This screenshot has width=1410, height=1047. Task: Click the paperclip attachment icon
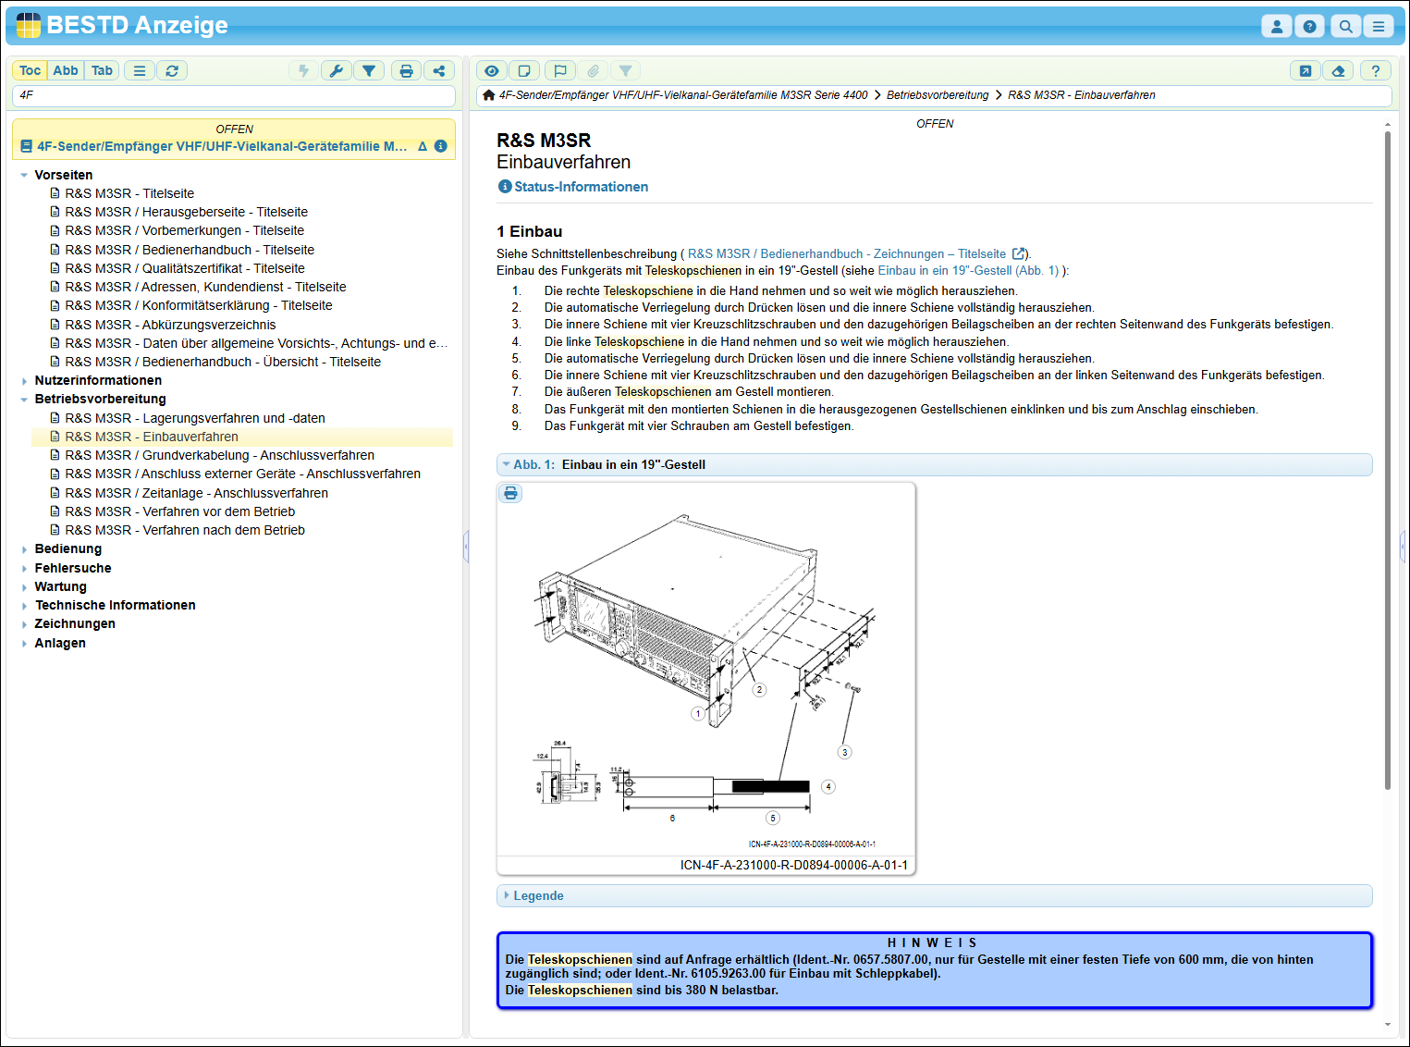(594, 70)
